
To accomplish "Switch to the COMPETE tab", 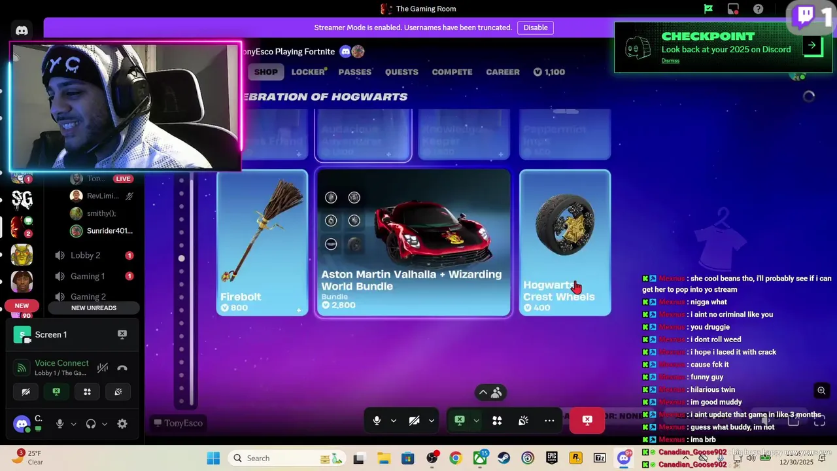I will 452,72.
